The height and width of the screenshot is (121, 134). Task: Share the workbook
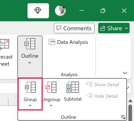[x=111, y=28]
